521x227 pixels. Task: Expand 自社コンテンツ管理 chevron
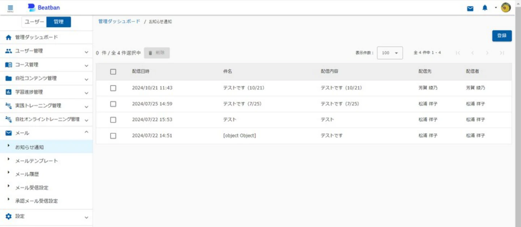coord(86,79)
